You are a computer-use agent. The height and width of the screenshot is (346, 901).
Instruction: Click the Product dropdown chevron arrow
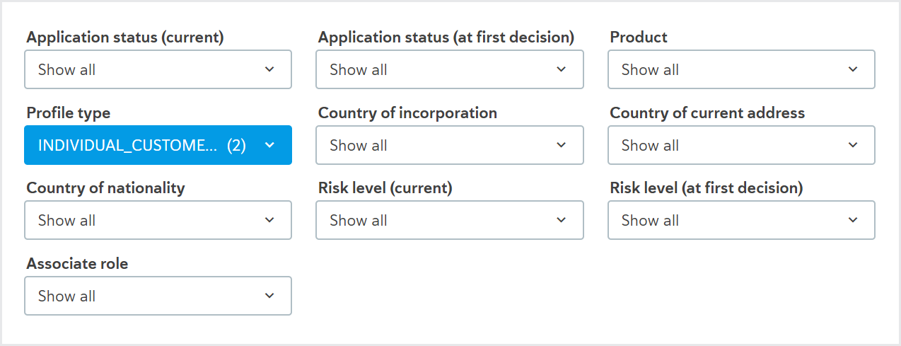click(x=853, y=69)
